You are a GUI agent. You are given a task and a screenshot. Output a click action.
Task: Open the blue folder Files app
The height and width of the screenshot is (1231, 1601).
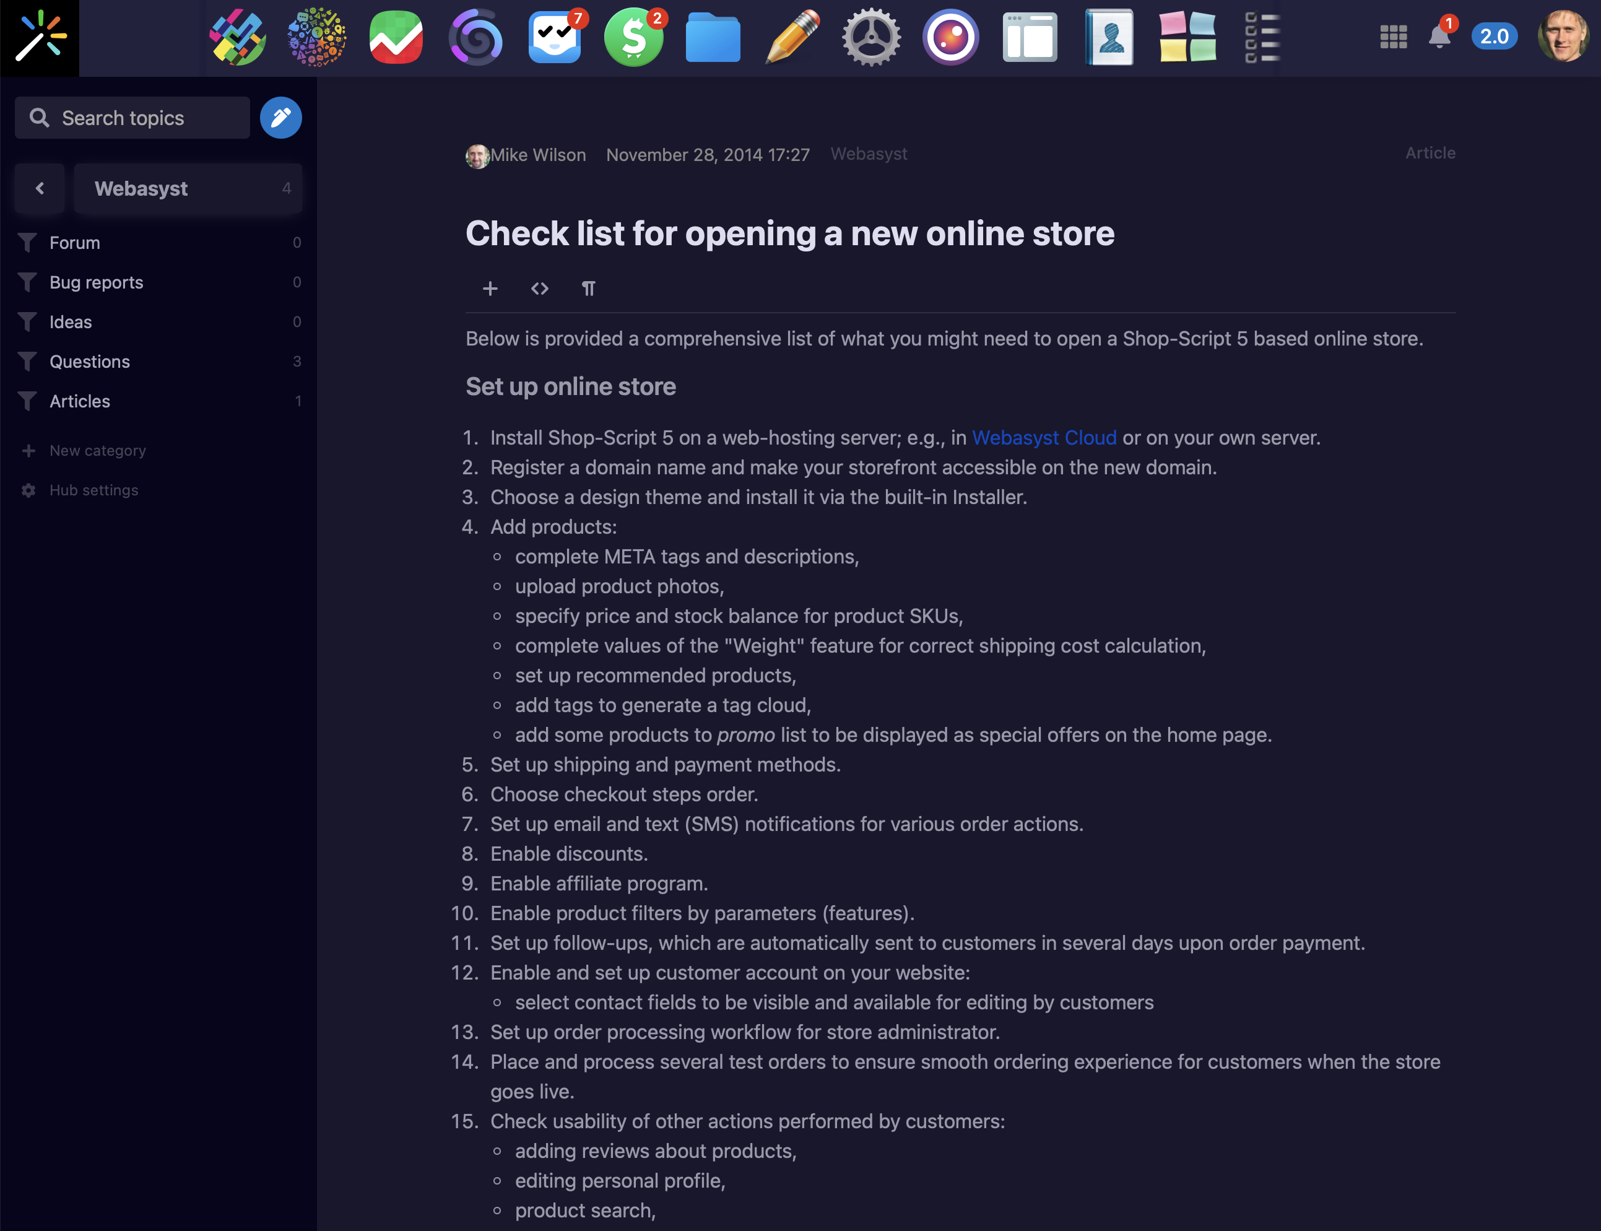coord(713,37)
